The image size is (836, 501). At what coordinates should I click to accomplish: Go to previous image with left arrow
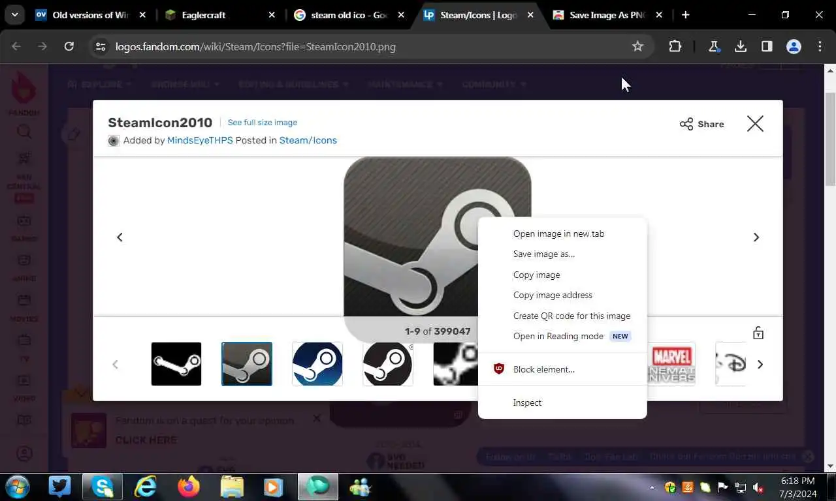(120, 237)
